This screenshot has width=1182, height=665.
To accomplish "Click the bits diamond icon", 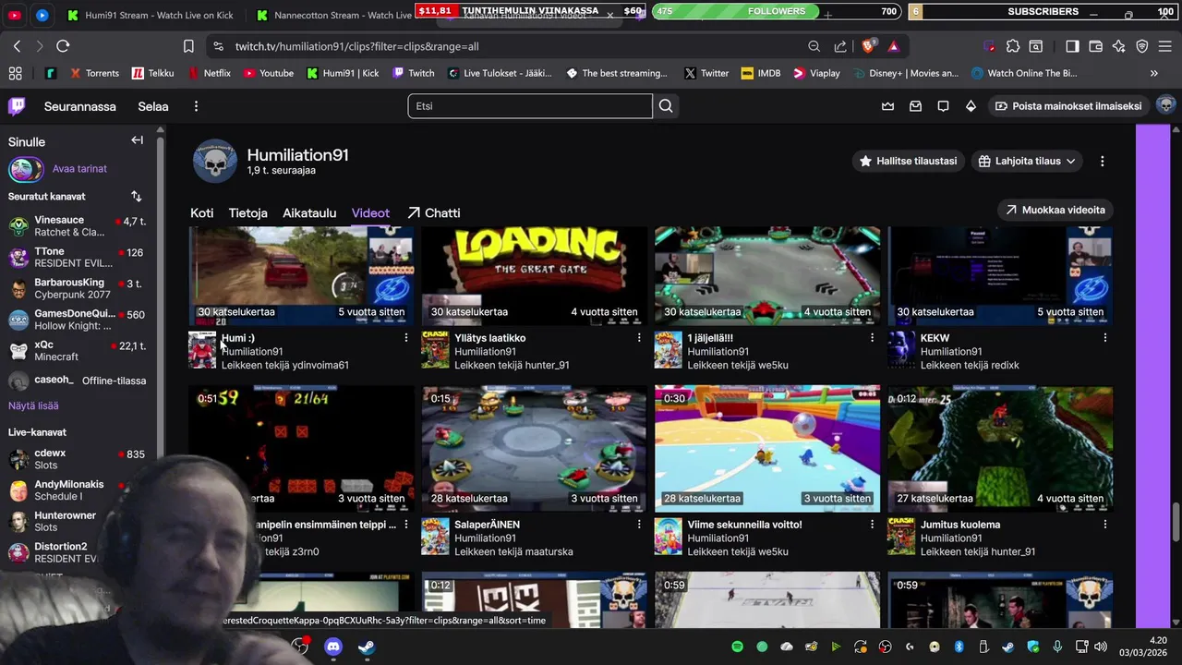I will (971, 106).
